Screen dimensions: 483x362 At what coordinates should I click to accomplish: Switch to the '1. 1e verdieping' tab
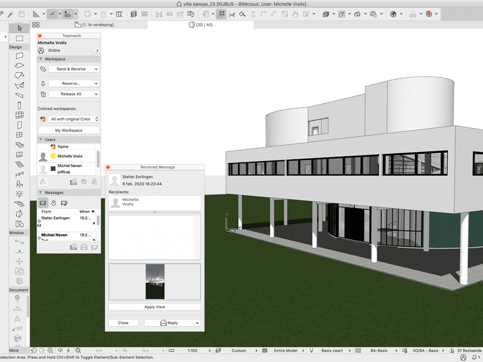97,25
